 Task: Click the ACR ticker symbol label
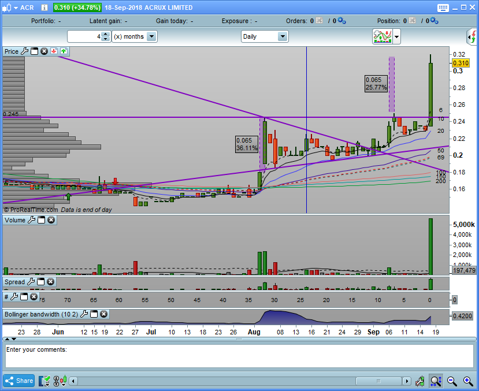coord(27,8)
